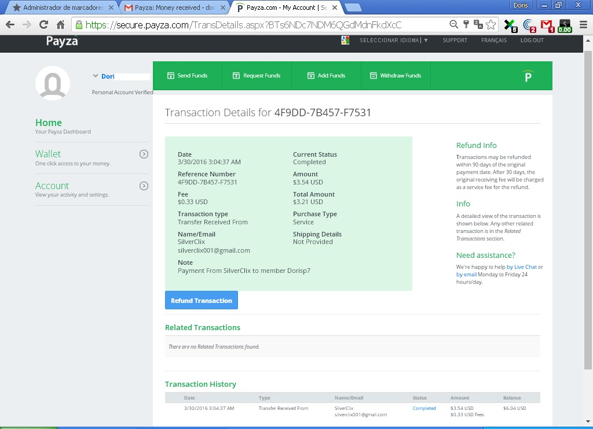Open Chrome hamburger menu

(583, 25)
